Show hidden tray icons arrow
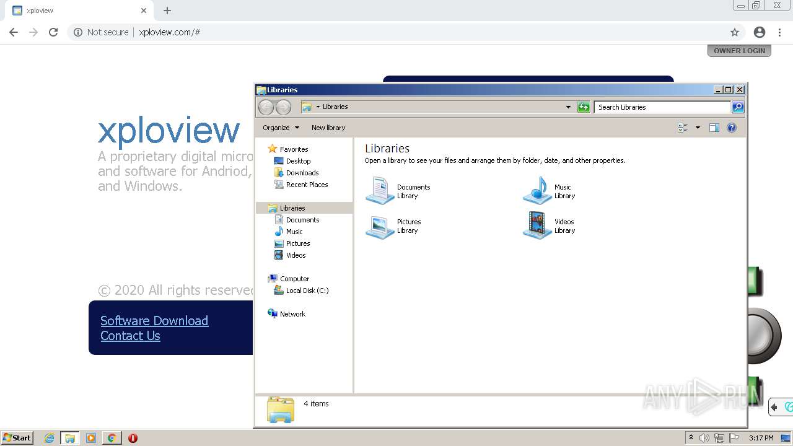Image resolution: width=793 pixels, height=446 pixels. 691,438
